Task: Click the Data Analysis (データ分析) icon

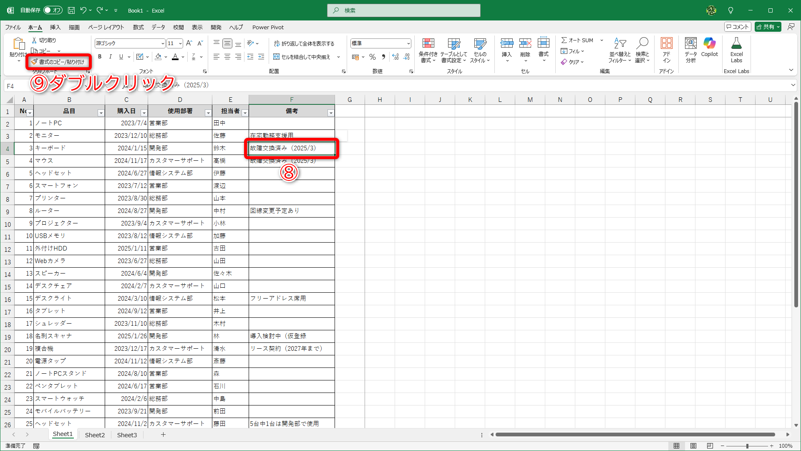Action: pyautogui.click(x=690, y=43)
